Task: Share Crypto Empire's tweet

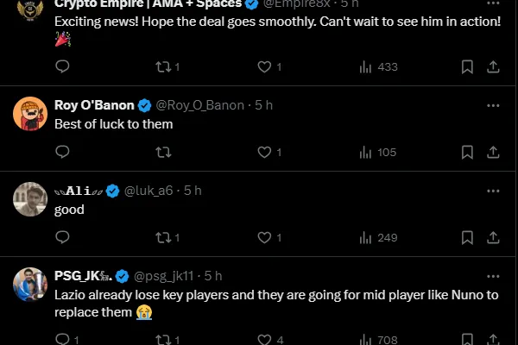Action: coord(493,66)
